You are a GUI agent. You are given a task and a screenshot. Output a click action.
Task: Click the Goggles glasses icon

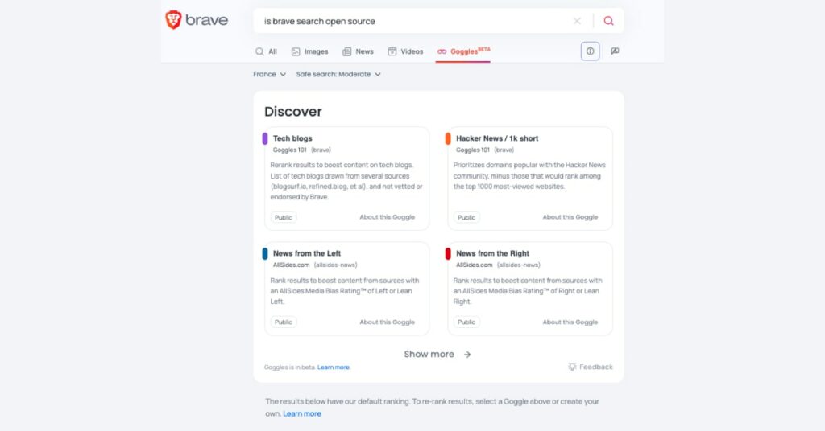click(x=442, y=51)
